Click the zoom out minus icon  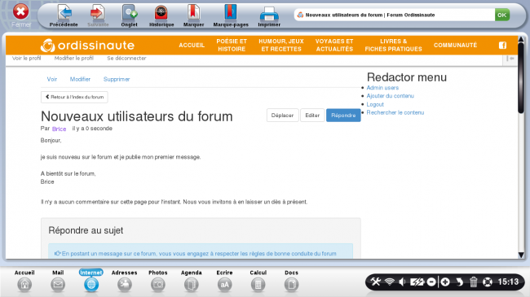(x=431, y=282)
